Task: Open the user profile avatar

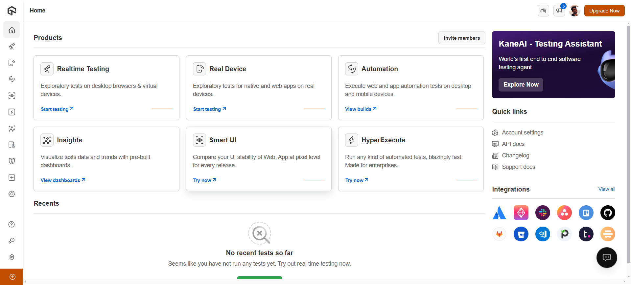Action: tap(574, 10)
